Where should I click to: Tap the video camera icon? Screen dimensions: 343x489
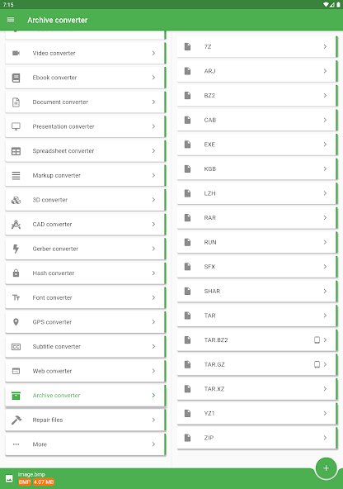pos(16,53)
